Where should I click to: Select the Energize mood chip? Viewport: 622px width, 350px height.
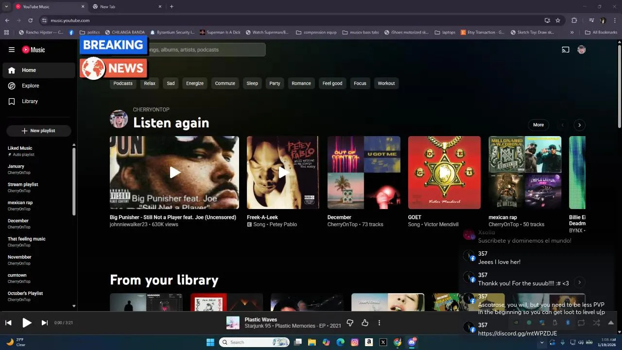pos(195,83)
